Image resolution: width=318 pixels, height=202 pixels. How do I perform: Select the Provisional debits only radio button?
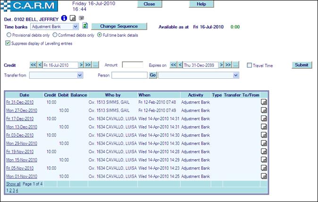(x=8, y=35)
